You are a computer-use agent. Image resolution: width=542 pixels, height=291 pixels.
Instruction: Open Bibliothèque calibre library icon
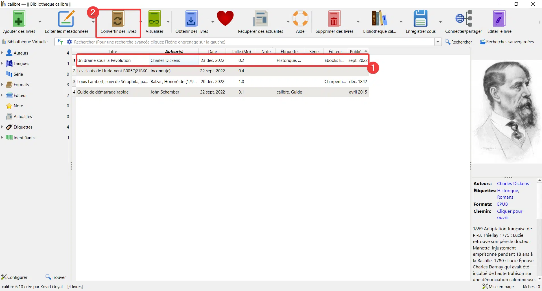[379, 19]
